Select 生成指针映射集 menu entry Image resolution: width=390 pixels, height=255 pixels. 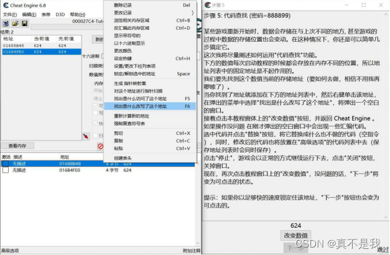pos(150,83)
